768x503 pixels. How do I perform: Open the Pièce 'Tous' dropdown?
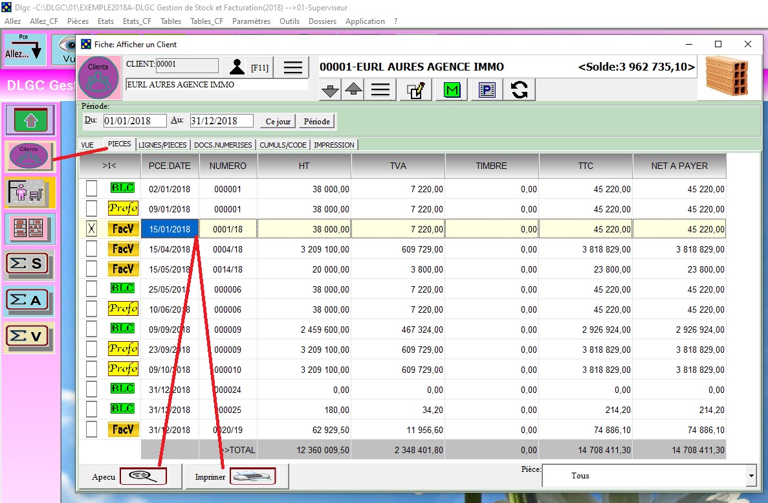click(x=751, y=476)
